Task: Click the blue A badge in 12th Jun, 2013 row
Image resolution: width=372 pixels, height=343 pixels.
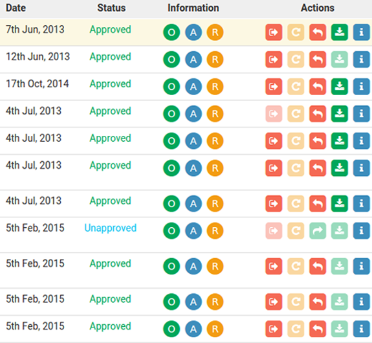Action: point(193,60)
